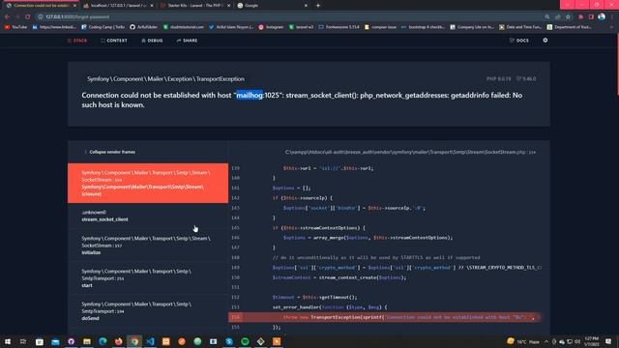
Task: Open YouTube bookmark
Action: pyautogui.click(x=15, y=27)
